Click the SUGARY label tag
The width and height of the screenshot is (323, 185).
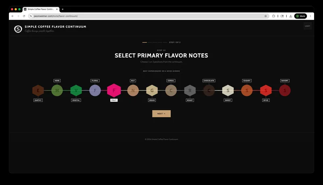(247, 80)
